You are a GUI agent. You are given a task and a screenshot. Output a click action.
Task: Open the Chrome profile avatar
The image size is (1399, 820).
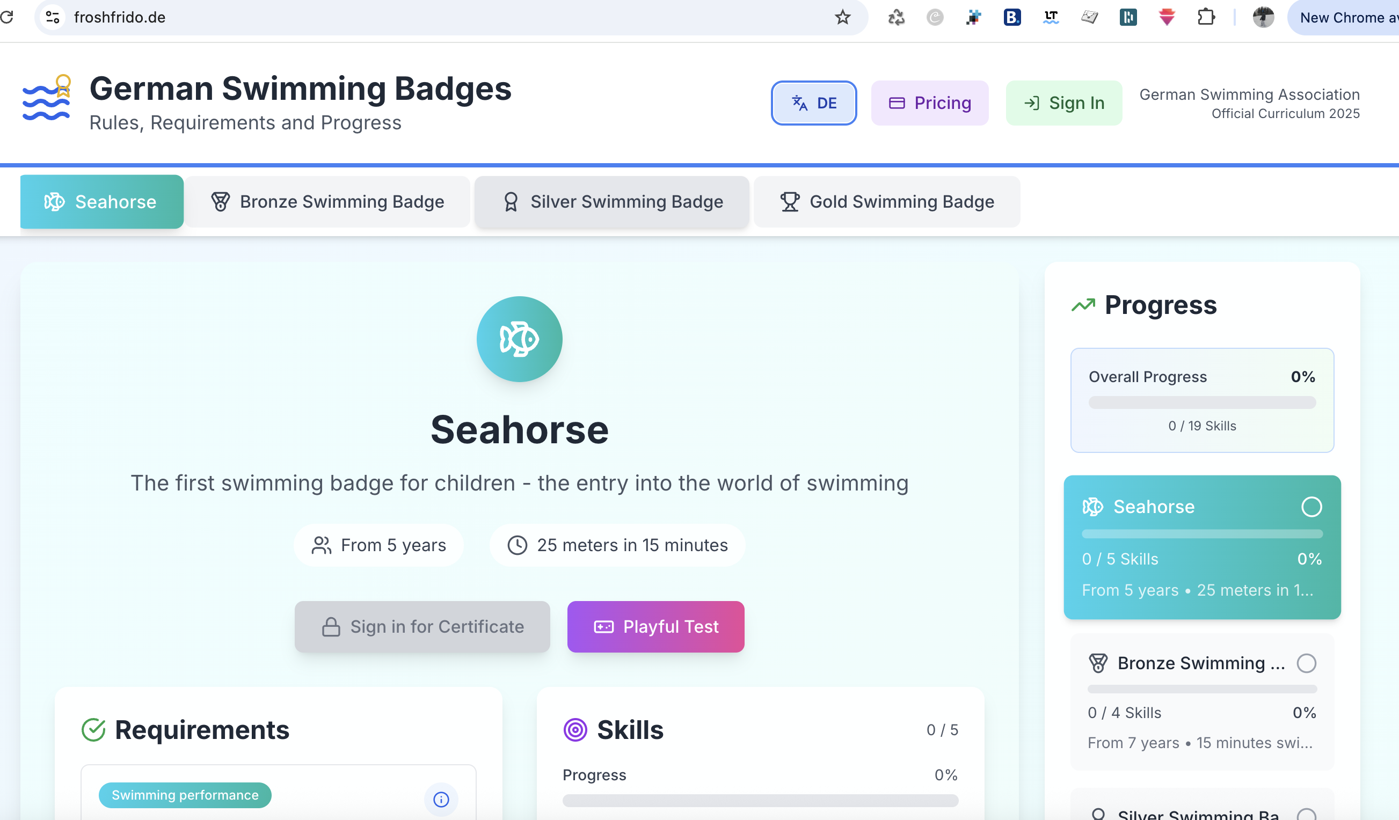tap(1263, 17)
